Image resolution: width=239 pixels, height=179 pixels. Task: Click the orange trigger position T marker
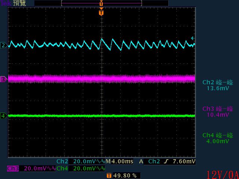point(101,13)
